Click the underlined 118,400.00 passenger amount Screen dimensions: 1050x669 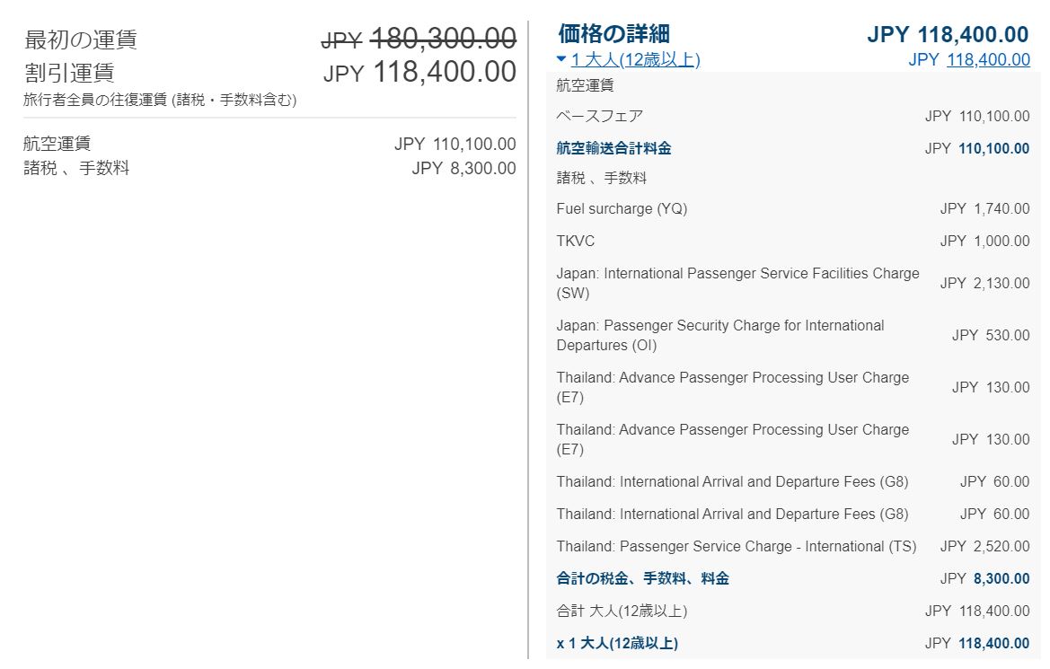tap(988, 59)
